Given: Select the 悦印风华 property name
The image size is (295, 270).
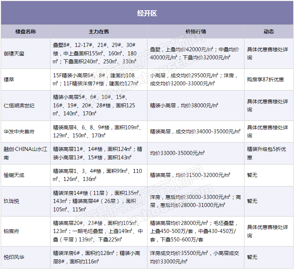Looking at the screenshot, I should [x=14, y=257].
